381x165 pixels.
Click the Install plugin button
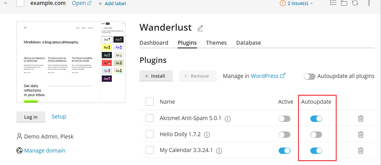pyautogui.click(x=156, y=76)
